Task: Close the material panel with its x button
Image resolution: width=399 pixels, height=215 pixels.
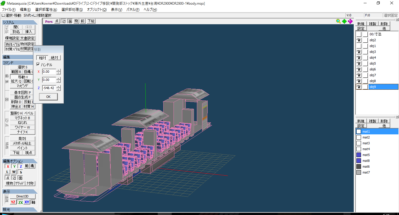Action: coord(397,117)
